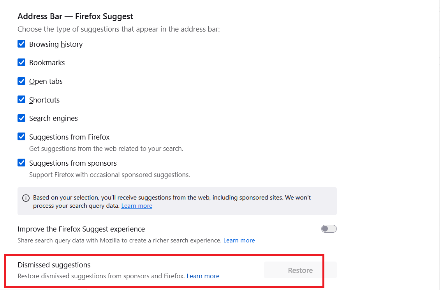Click the info icon in the suggestions notice
Screen dimensions: 440x290
tap(26, 198)
